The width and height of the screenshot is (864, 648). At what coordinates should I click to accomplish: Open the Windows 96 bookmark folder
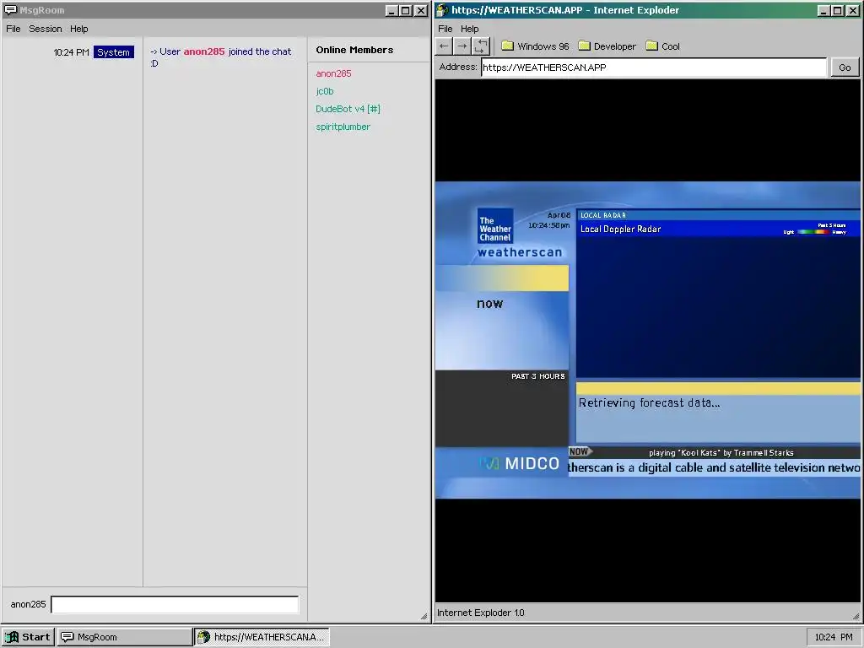coord(535,46)
